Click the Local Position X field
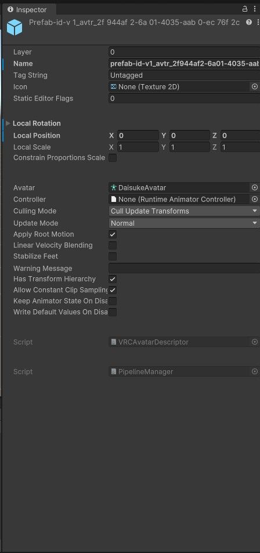This screenshot has width=260, height=553. (x=138, y=136)
